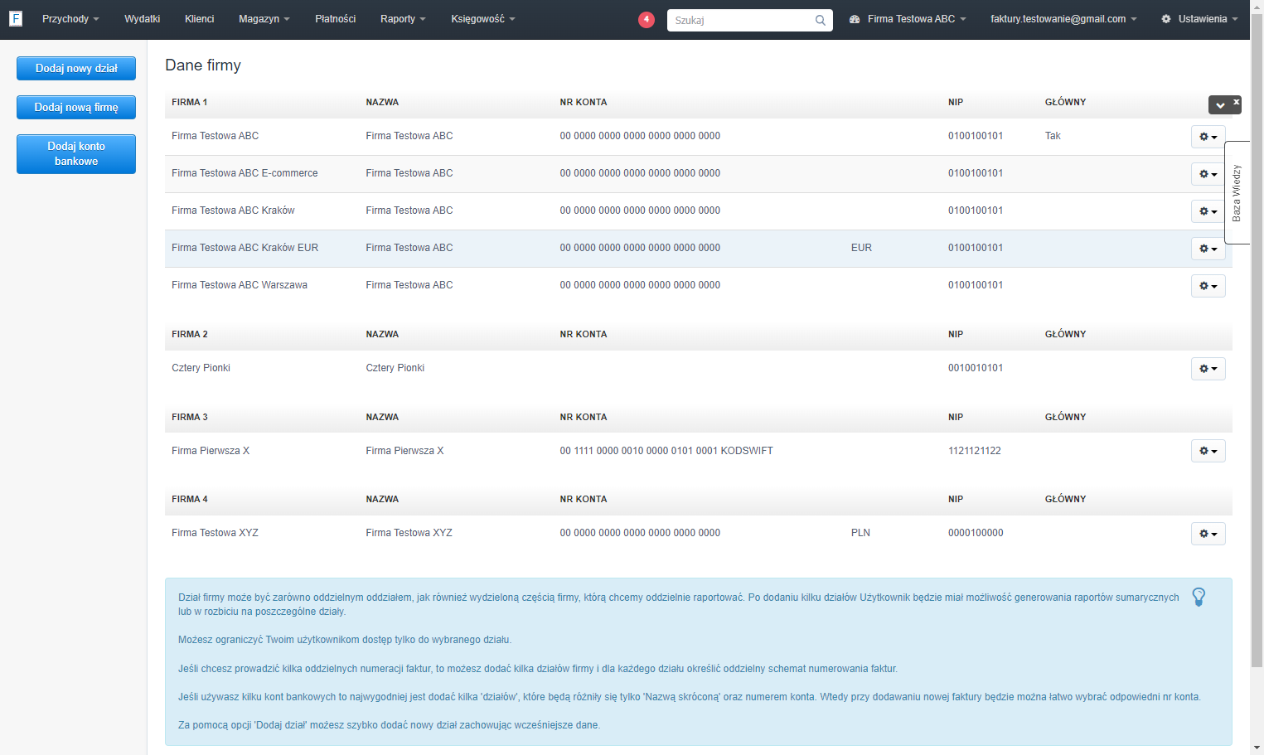Expand the Raporty menu
Viewport: 1264px width, 755px height.
point(403,19)
